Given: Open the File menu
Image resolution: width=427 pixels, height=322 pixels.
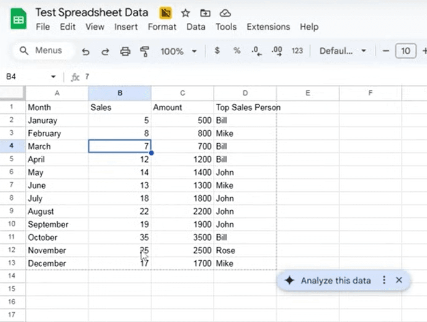Looking at the screenshot, I should point(43,27).
